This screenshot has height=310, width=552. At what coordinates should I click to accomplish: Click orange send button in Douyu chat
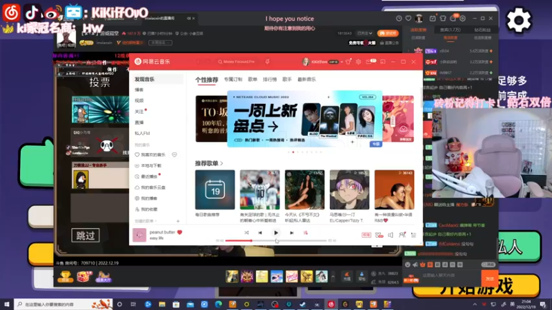pyautogui.click(x=490, y=278)
